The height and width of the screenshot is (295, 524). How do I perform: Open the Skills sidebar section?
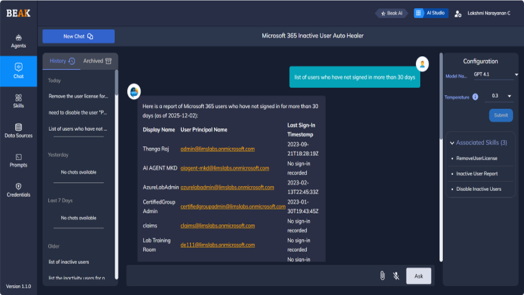point(18,101)
